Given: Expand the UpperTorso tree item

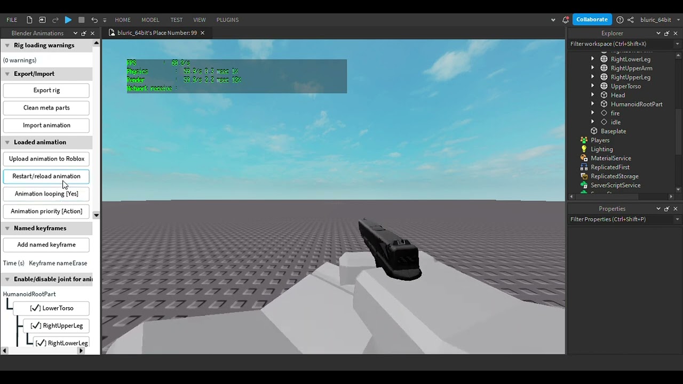Looking at the screenshot, I should (593, 86).
